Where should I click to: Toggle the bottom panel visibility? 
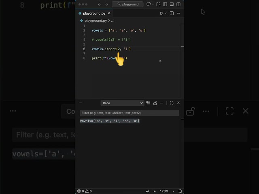pyautogui.click(x=172, y=4)
